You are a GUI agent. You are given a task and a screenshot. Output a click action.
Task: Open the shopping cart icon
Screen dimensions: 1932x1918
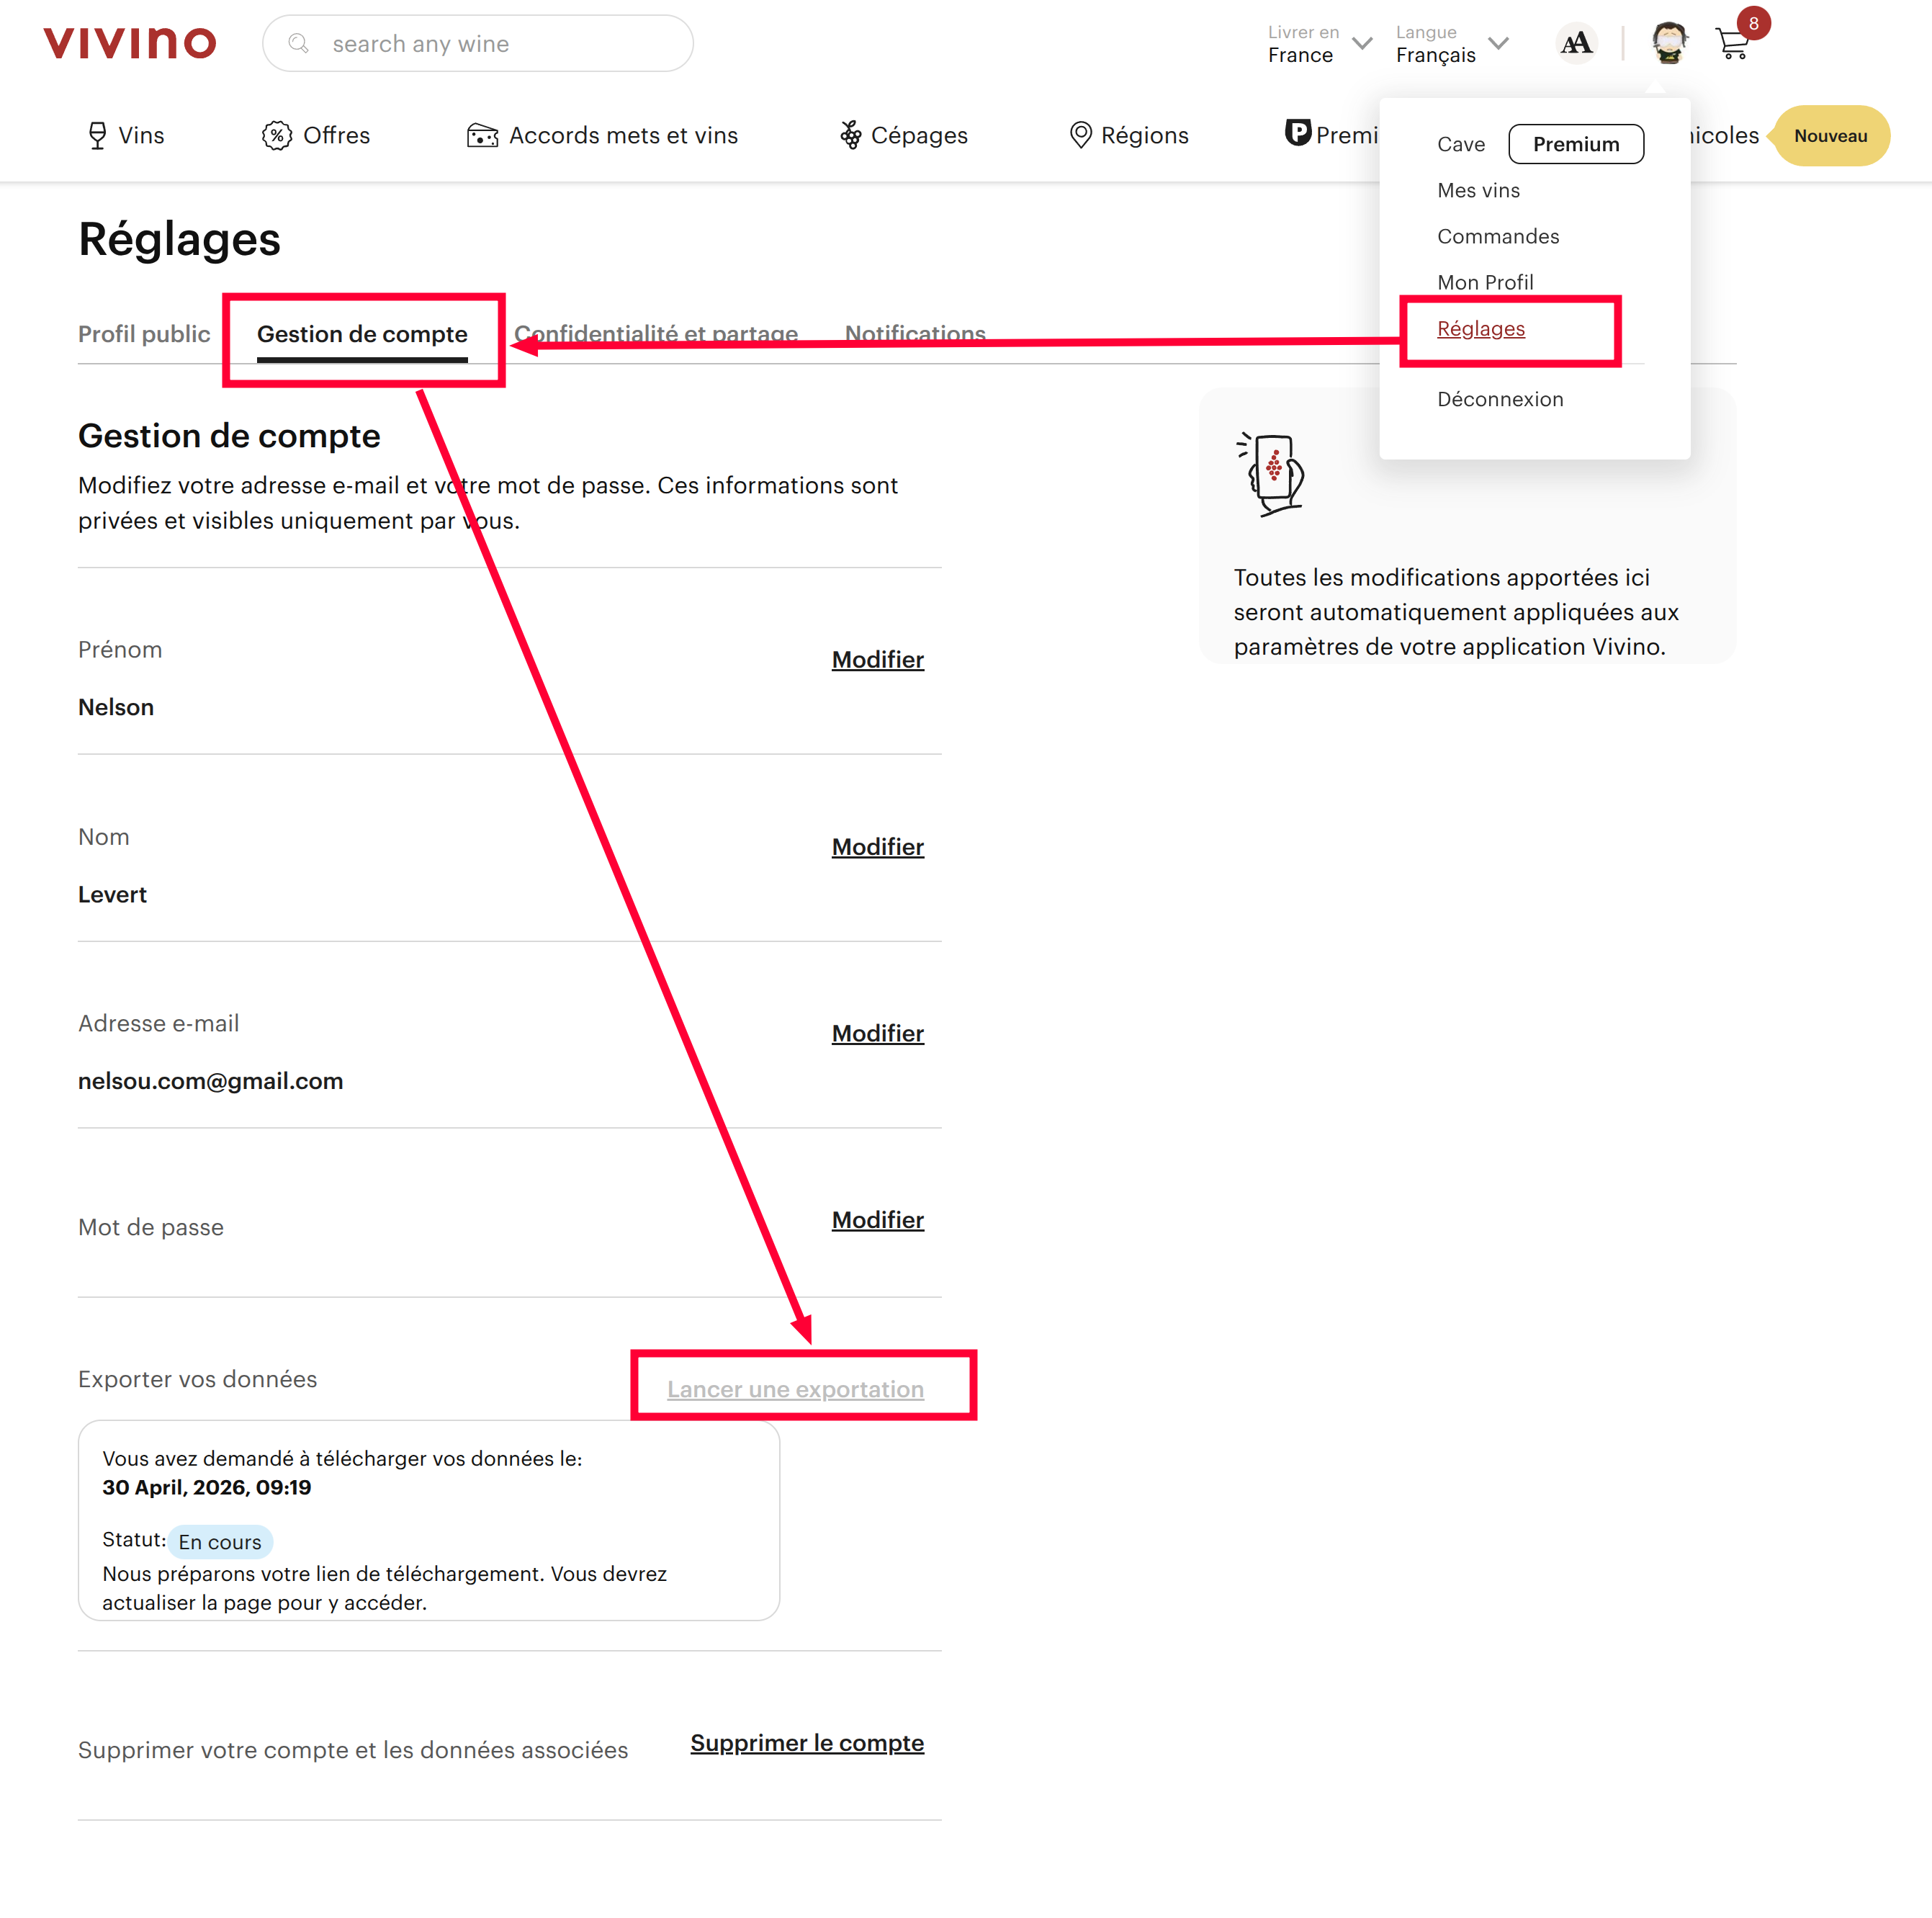click(x=1731, y=44)
